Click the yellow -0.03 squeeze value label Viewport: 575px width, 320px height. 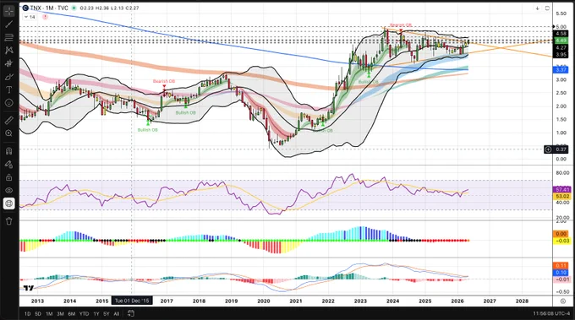[x=561, y=241]
